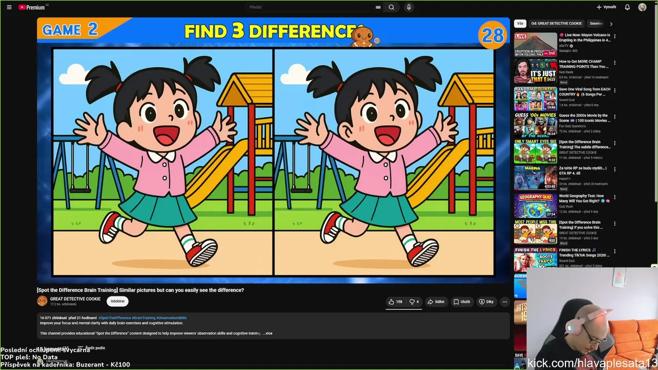Open options for Mayon Volcano live video

[615, 36]
